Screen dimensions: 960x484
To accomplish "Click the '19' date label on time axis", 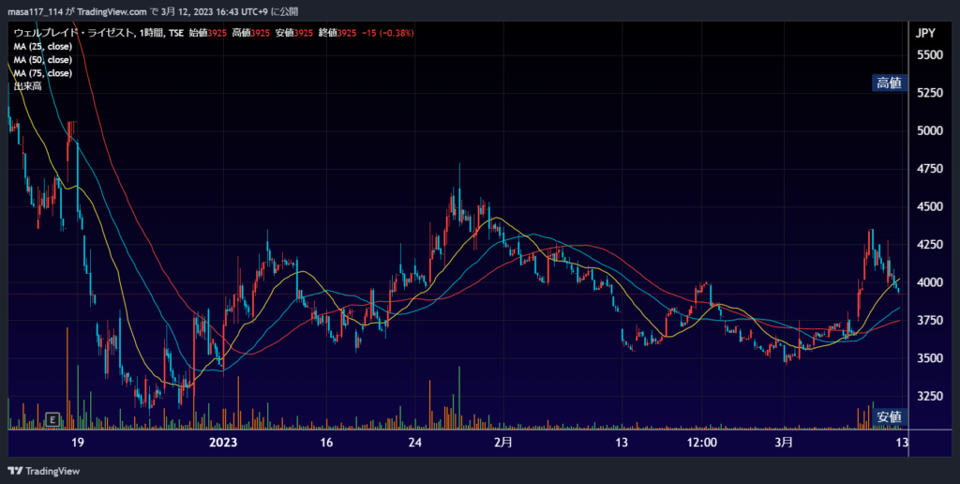I will coord(77,443).
